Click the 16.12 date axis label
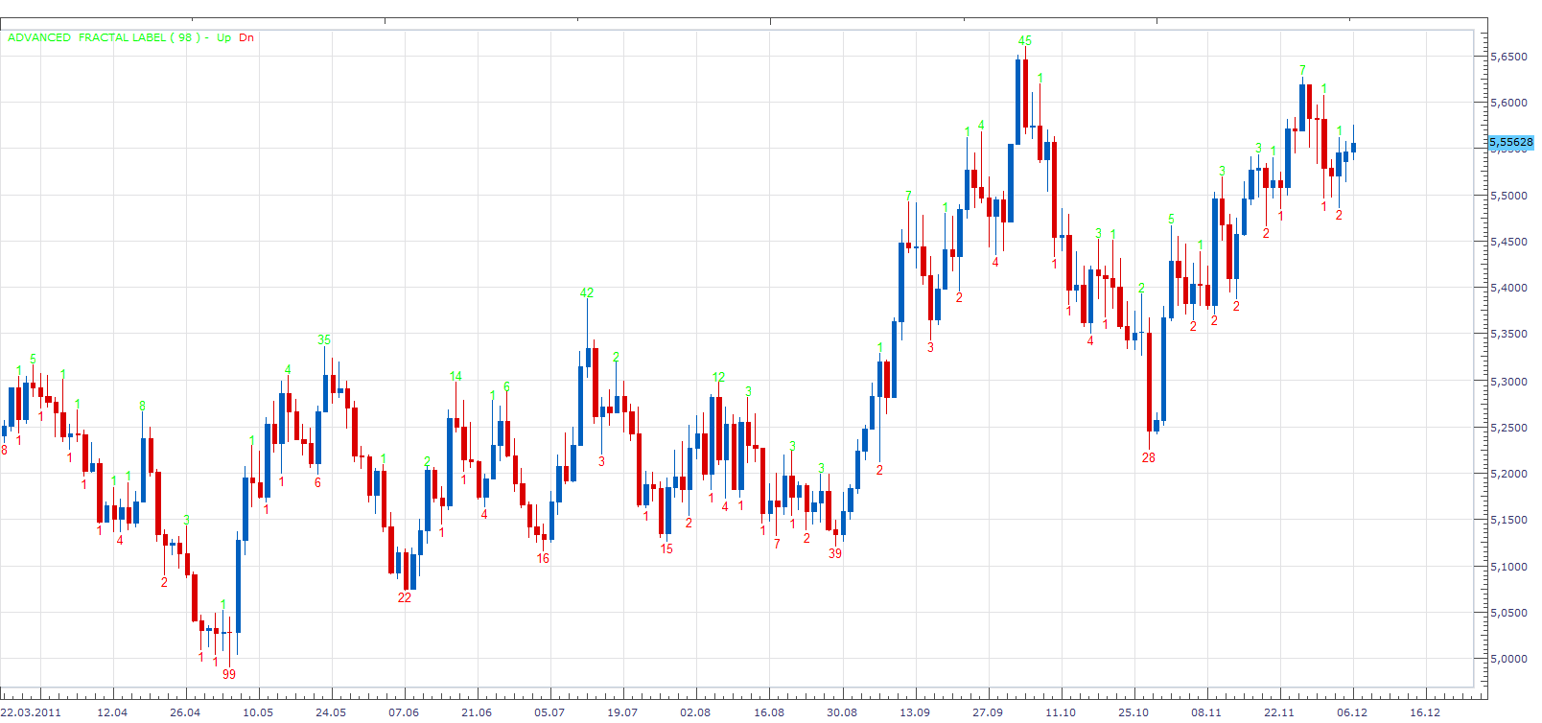Screen dimensions: 1542x723 pyautogui.click(x=1425, y=711)
